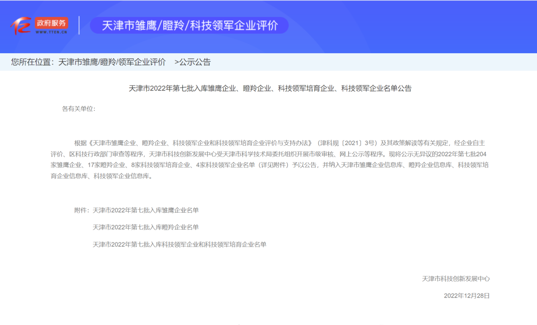Click the gray footer bar at page bottom

pyautogui.click(x=268, y=324)
